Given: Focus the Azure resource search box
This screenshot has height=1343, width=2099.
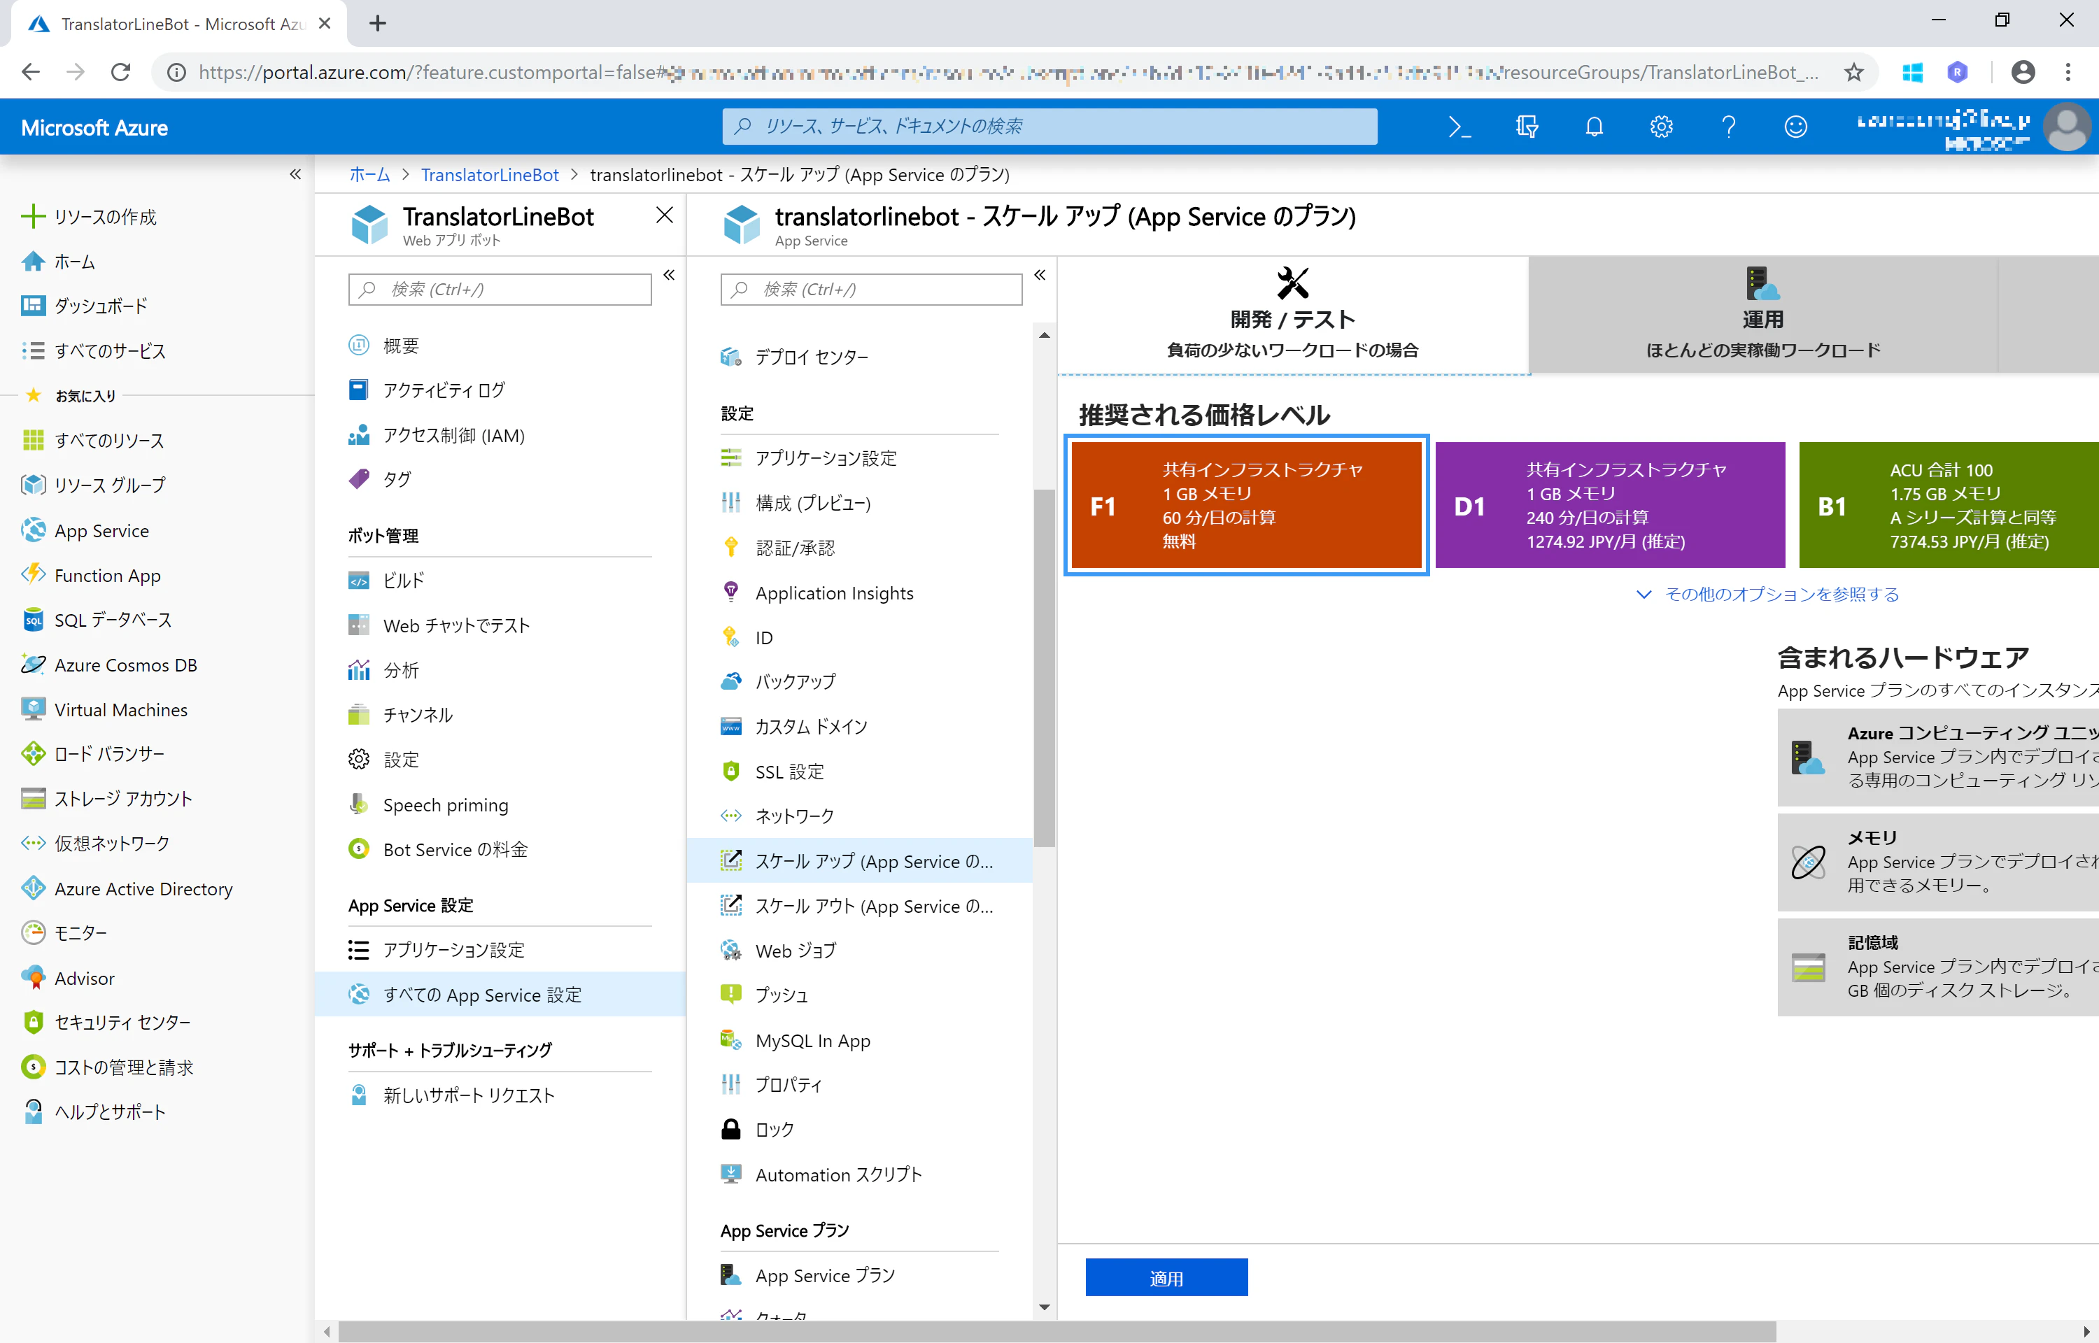Looking at the screenshot, I should 1050,127.
